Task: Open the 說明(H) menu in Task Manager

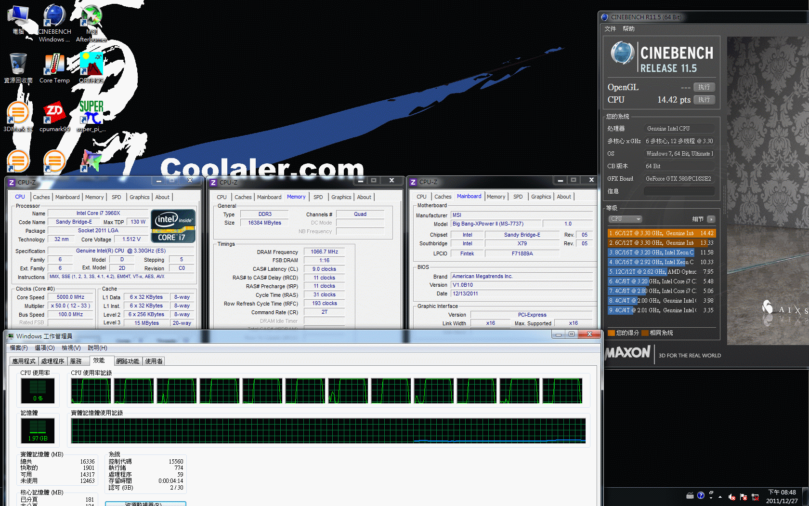Action: point(97,348)
